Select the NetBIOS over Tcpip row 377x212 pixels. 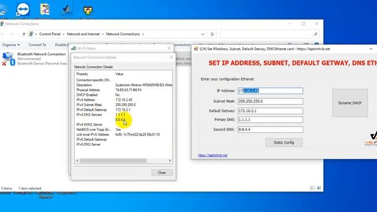pos(124,130)
